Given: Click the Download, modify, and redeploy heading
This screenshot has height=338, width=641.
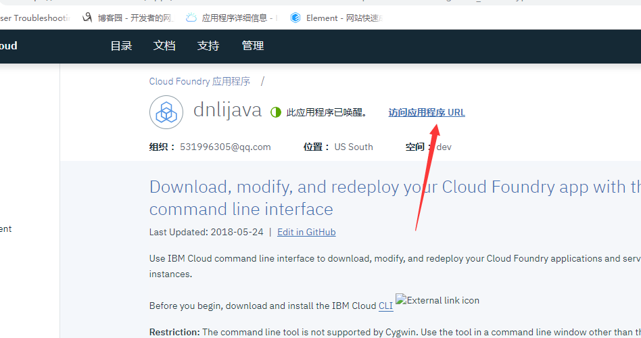Looking at the screenshot, I should pyautogui.click(x=395, y=198).
